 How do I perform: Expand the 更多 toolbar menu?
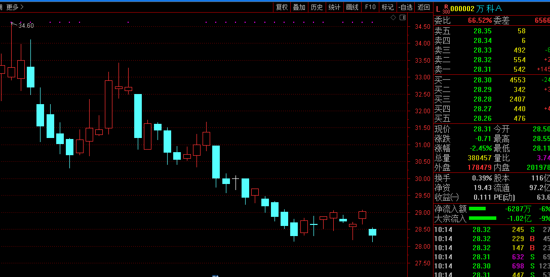pos(15,7)
